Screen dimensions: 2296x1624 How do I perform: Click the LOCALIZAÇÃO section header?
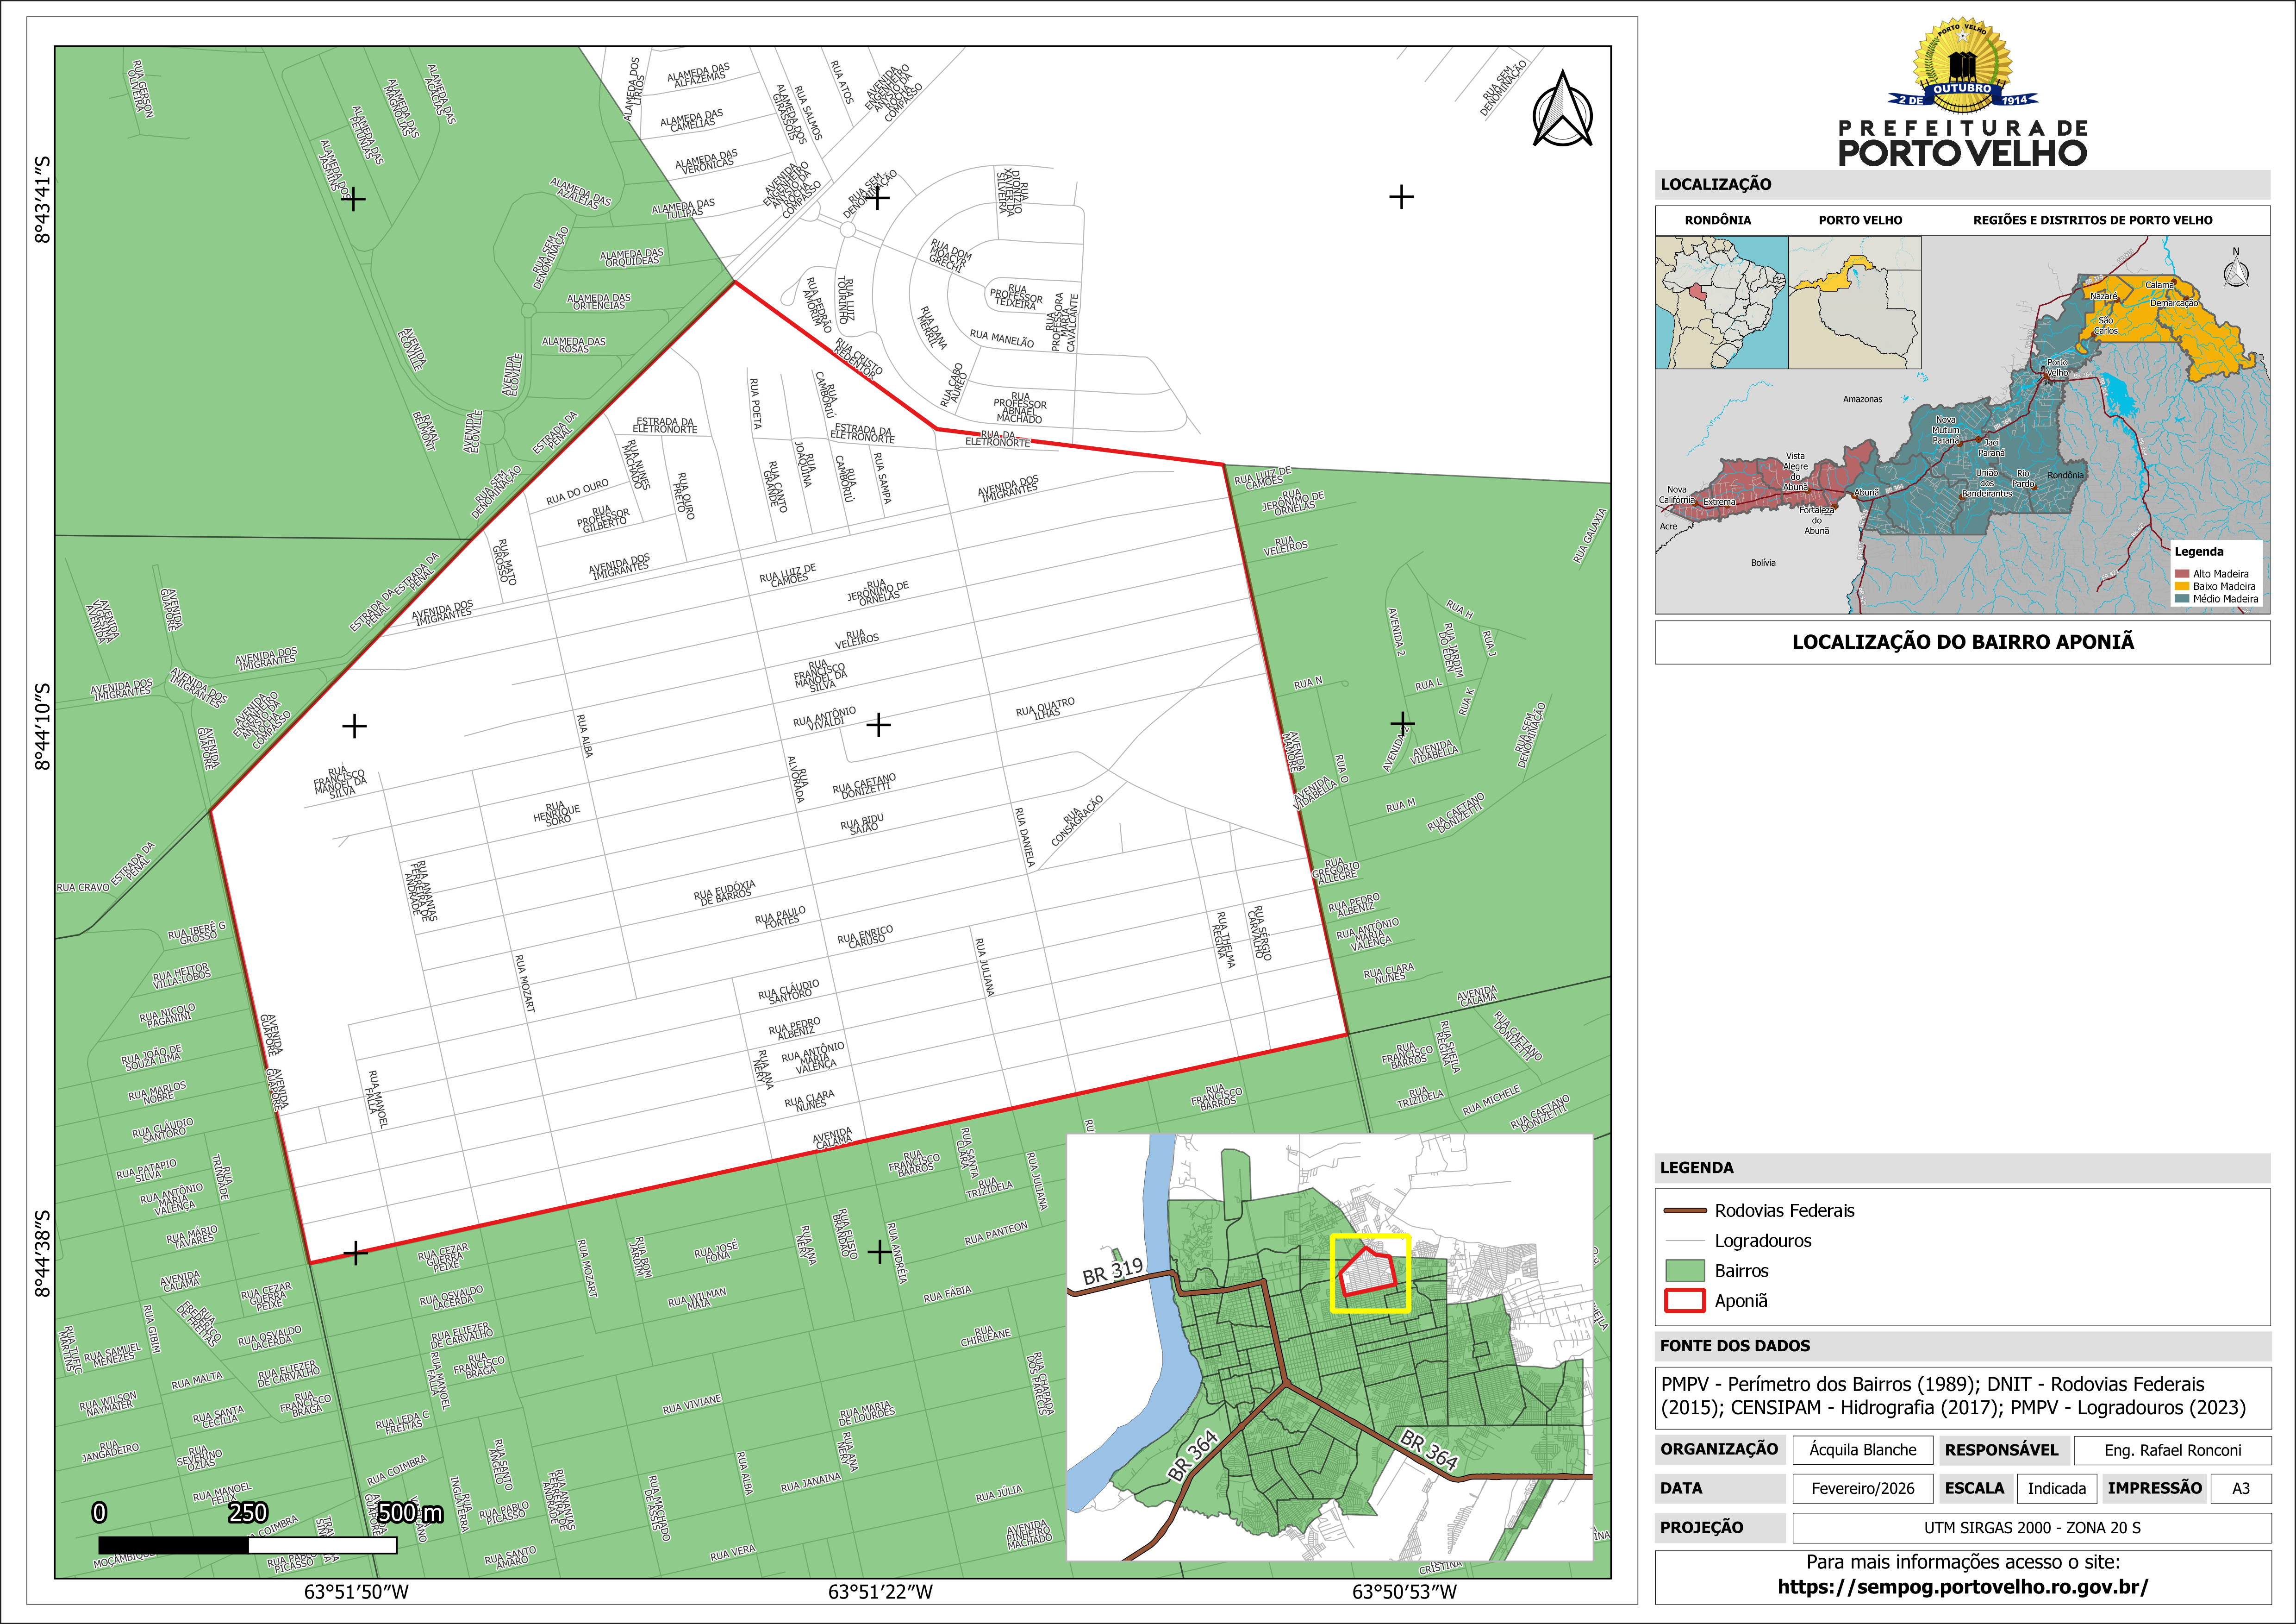1716,184
